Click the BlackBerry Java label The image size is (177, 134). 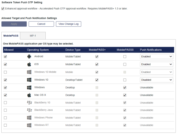[43, 110]
